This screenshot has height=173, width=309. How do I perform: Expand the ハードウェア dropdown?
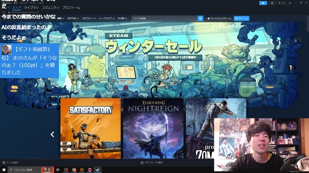107,18
